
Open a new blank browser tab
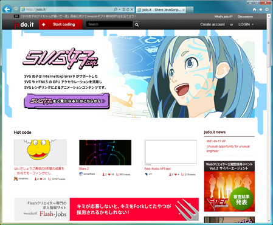190,10
